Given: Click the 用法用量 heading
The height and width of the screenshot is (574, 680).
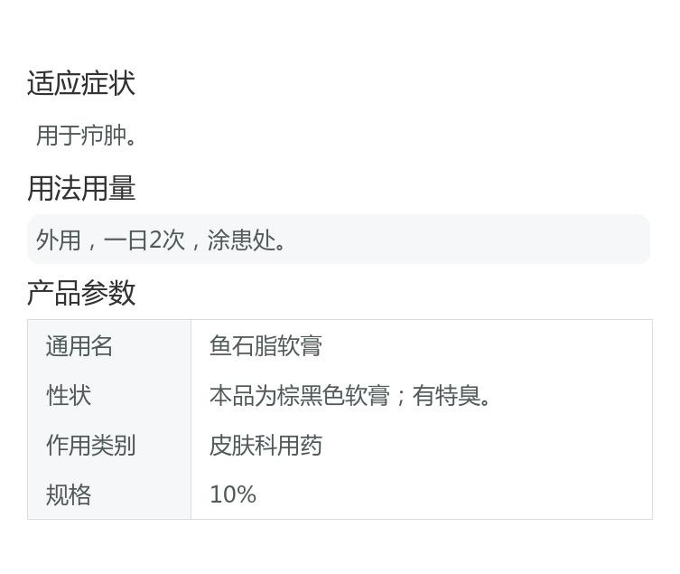Looking at the screenshot, I should 81,188.
